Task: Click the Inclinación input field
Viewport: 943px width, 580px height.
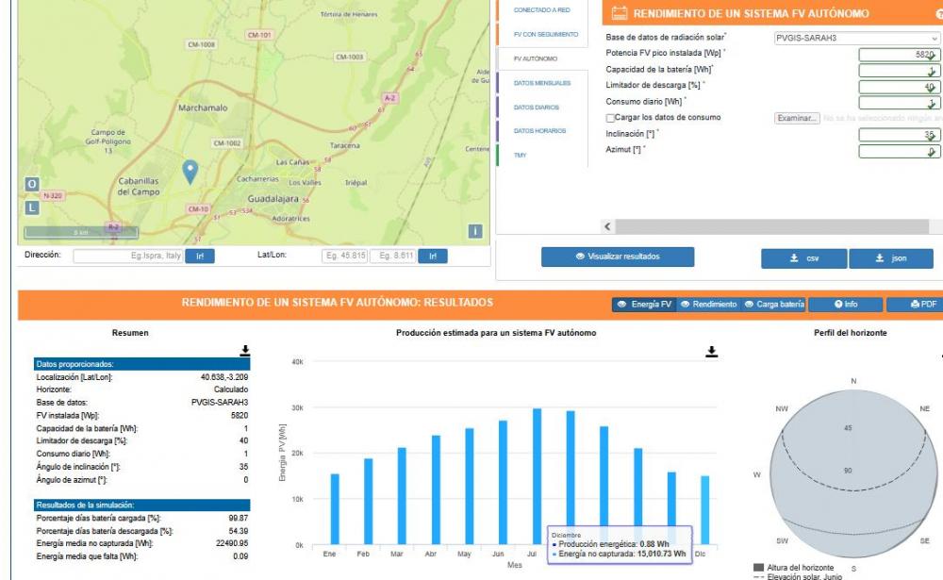Action: pos(899,135)
